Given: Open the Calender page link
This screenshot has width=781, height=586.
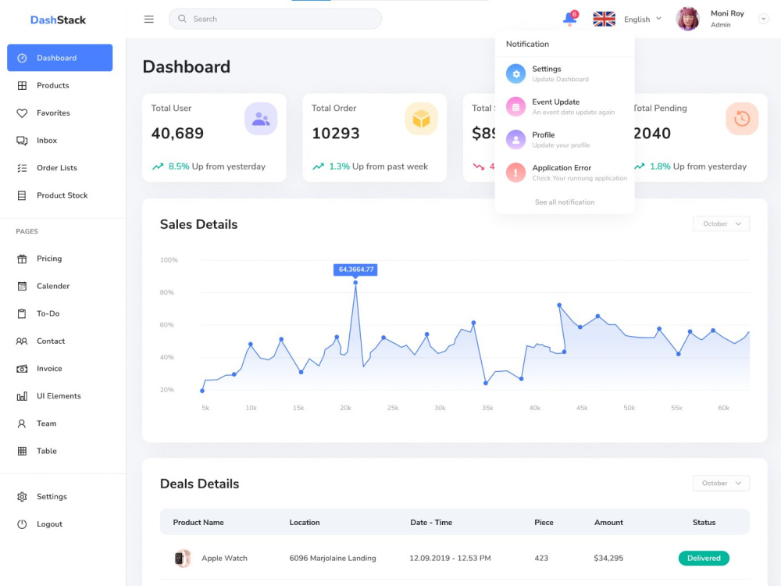Looking at the screenshot, I should pyautogui.click(x=53, y=285).
